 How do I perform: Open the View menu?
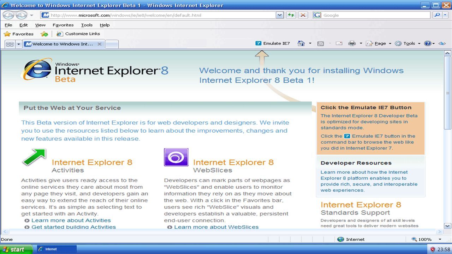40,25
